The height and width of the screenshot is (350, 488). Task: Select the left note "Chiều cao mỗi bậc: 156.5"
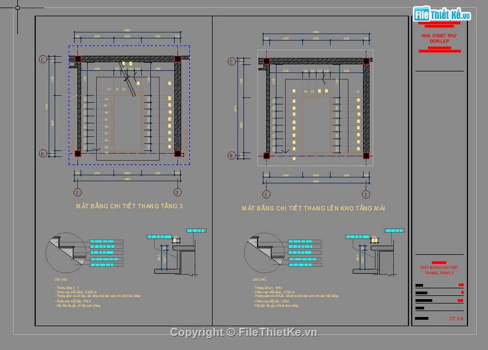(x=73, y=301)
